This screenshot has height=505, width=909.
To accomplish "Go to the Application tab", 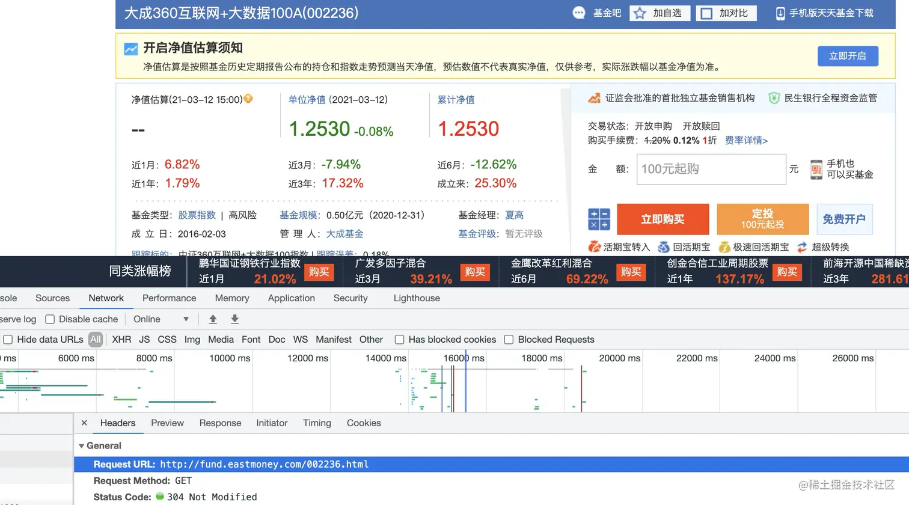I will coord(291,298).
